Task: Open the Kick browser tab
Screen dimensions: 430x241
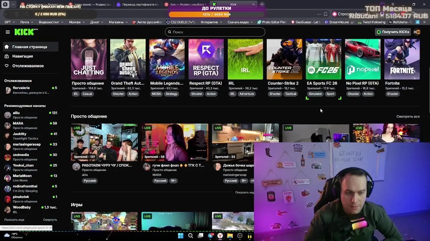Action: (x=233, y=4)
